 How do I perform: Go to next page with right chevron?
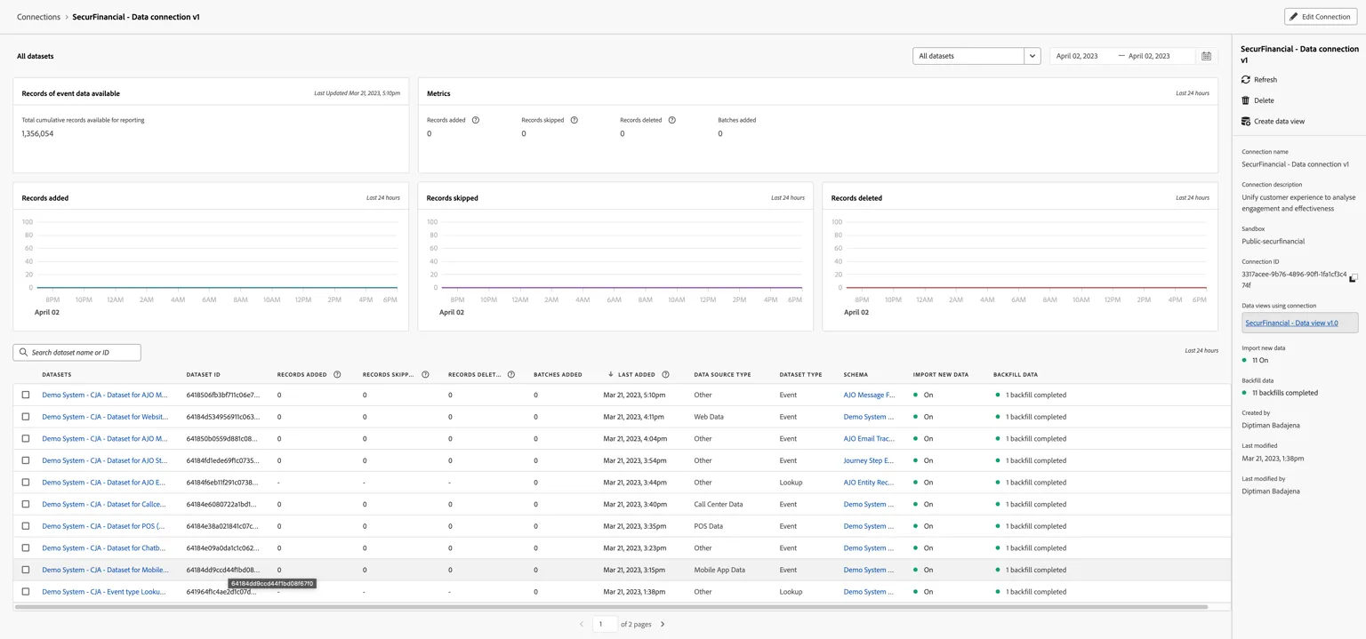[663, 624]
